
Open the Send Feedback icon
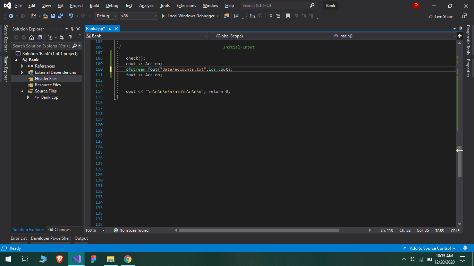click(464, 16)
